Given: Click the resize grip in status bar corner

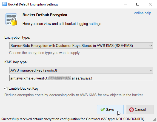Looking at the screenshot, I should click(x=155, y=120).
